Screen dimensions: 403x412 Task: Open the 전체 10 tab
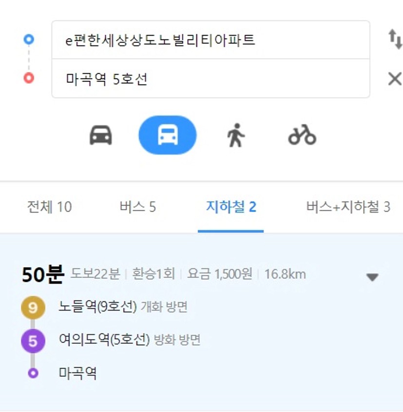coord(49,207)
